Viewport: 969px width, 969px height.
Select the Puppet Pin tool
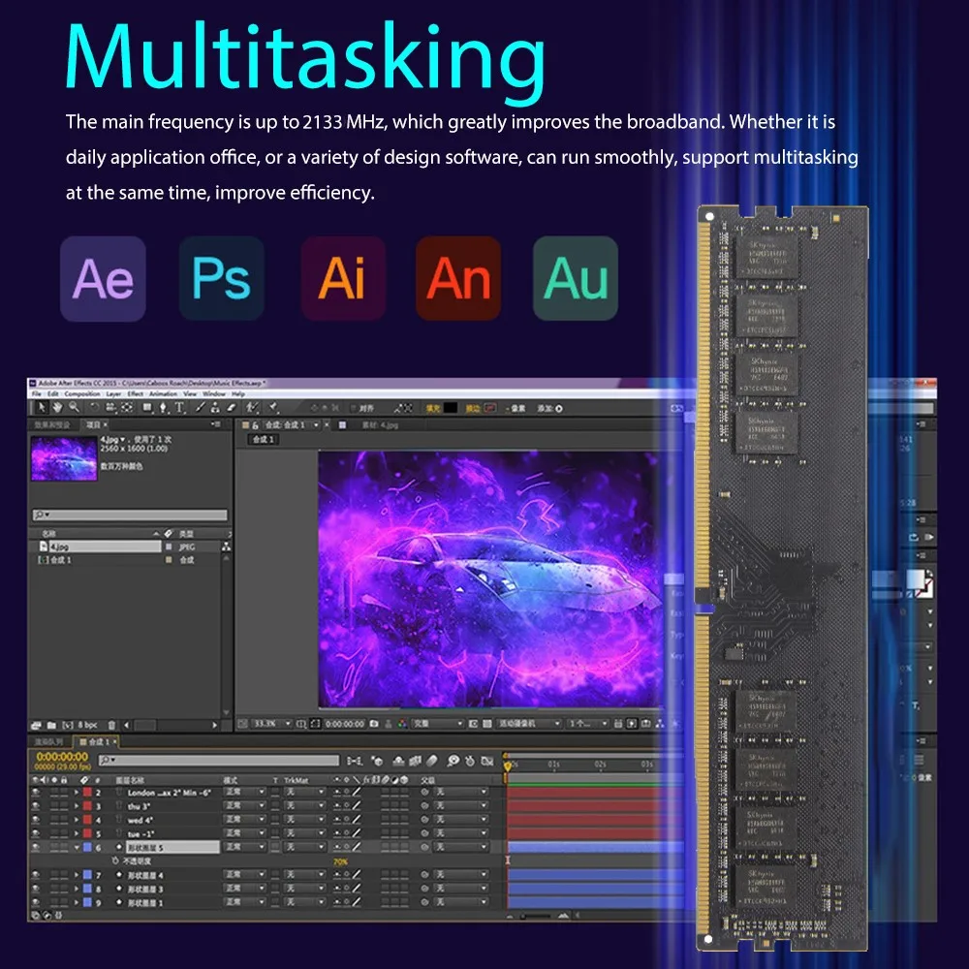pyautogui.click(x=273, y=407)
